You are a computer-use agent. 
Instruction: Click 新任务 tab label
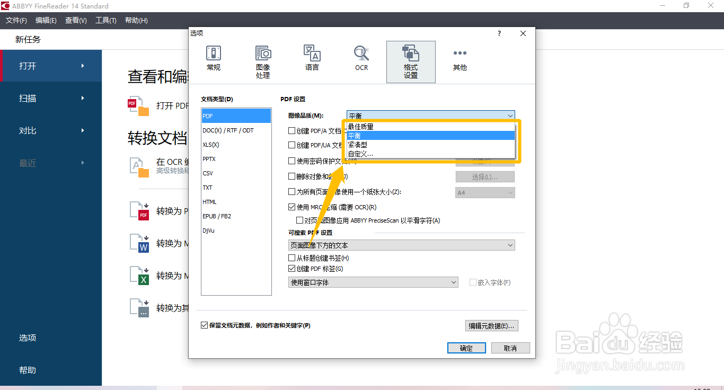point(28,39)
